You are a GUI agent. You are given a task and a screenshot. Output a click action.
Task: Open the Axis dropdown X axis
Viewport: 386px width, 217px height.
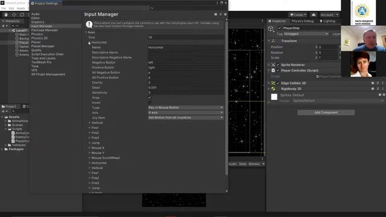coord(186,113)
